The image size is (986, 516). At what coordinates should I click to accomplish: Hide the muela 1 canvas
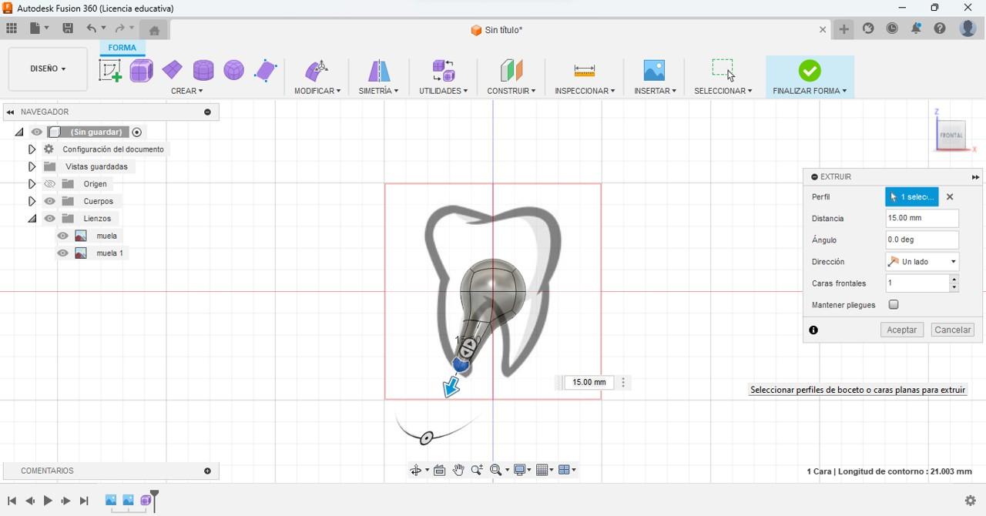tap(63, 253)
